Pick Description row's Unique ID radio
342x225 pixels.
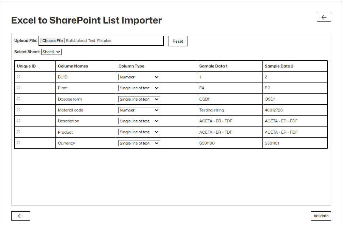pos(18,121)
